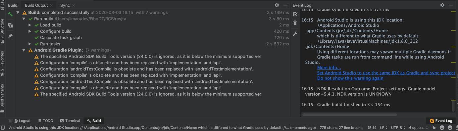Hide the Event Log panel with minus icon
Viewport: 458px width, 131px height.
tap(451, 5)
